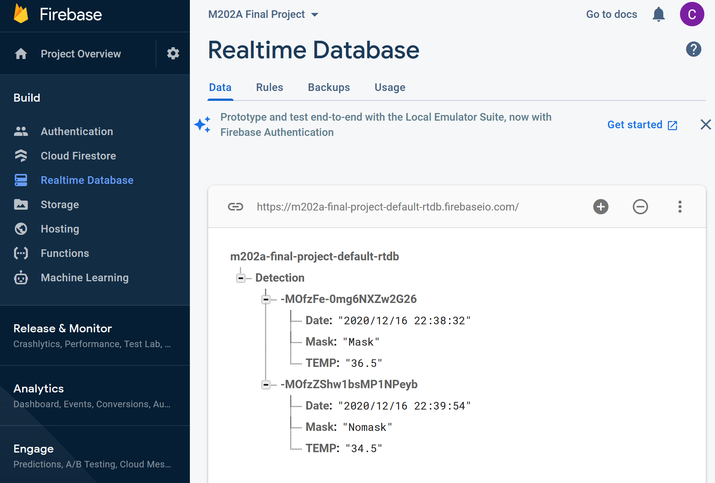Open Hosting in the sidebar

tap(60, 229)
